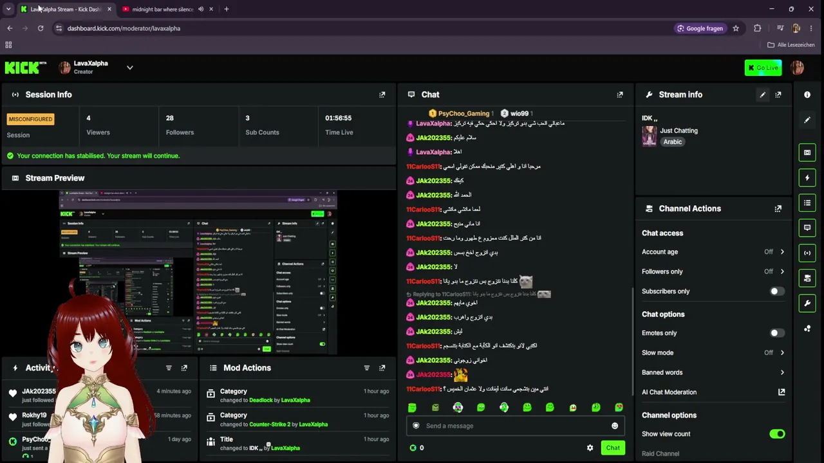Click the browser address bar URL
This screenshot has height=463, width=824.
click(x=124, y=28)
